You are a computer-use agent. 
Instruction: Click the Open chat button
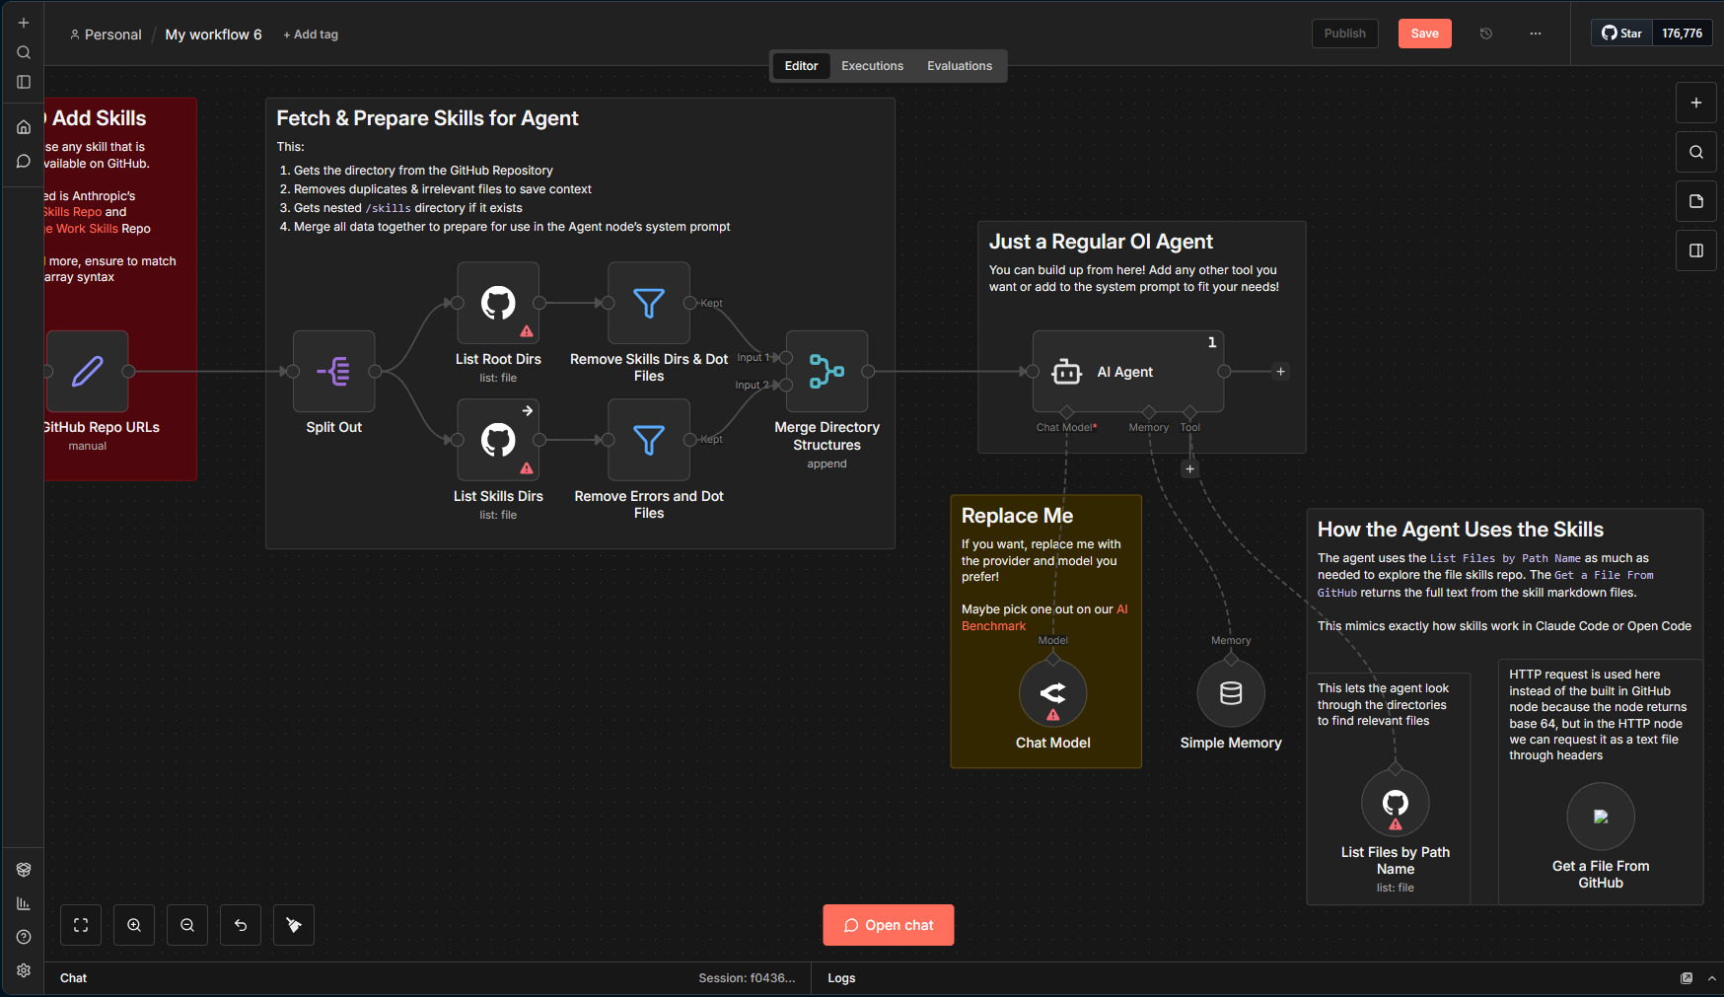[887, 924]
